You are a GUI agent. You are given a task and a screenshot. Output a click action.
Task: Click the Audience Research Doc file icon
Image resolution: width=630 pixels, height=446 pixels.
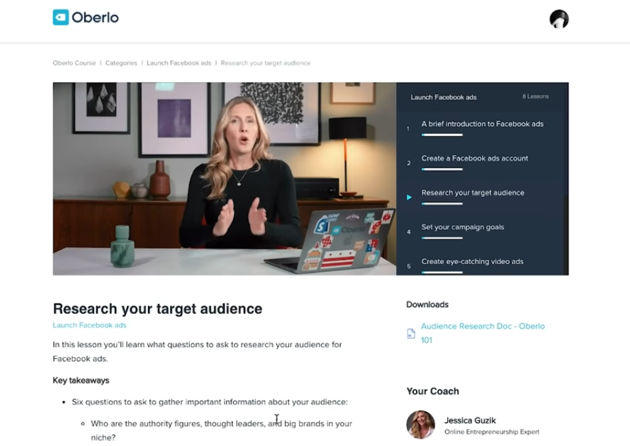411,333
